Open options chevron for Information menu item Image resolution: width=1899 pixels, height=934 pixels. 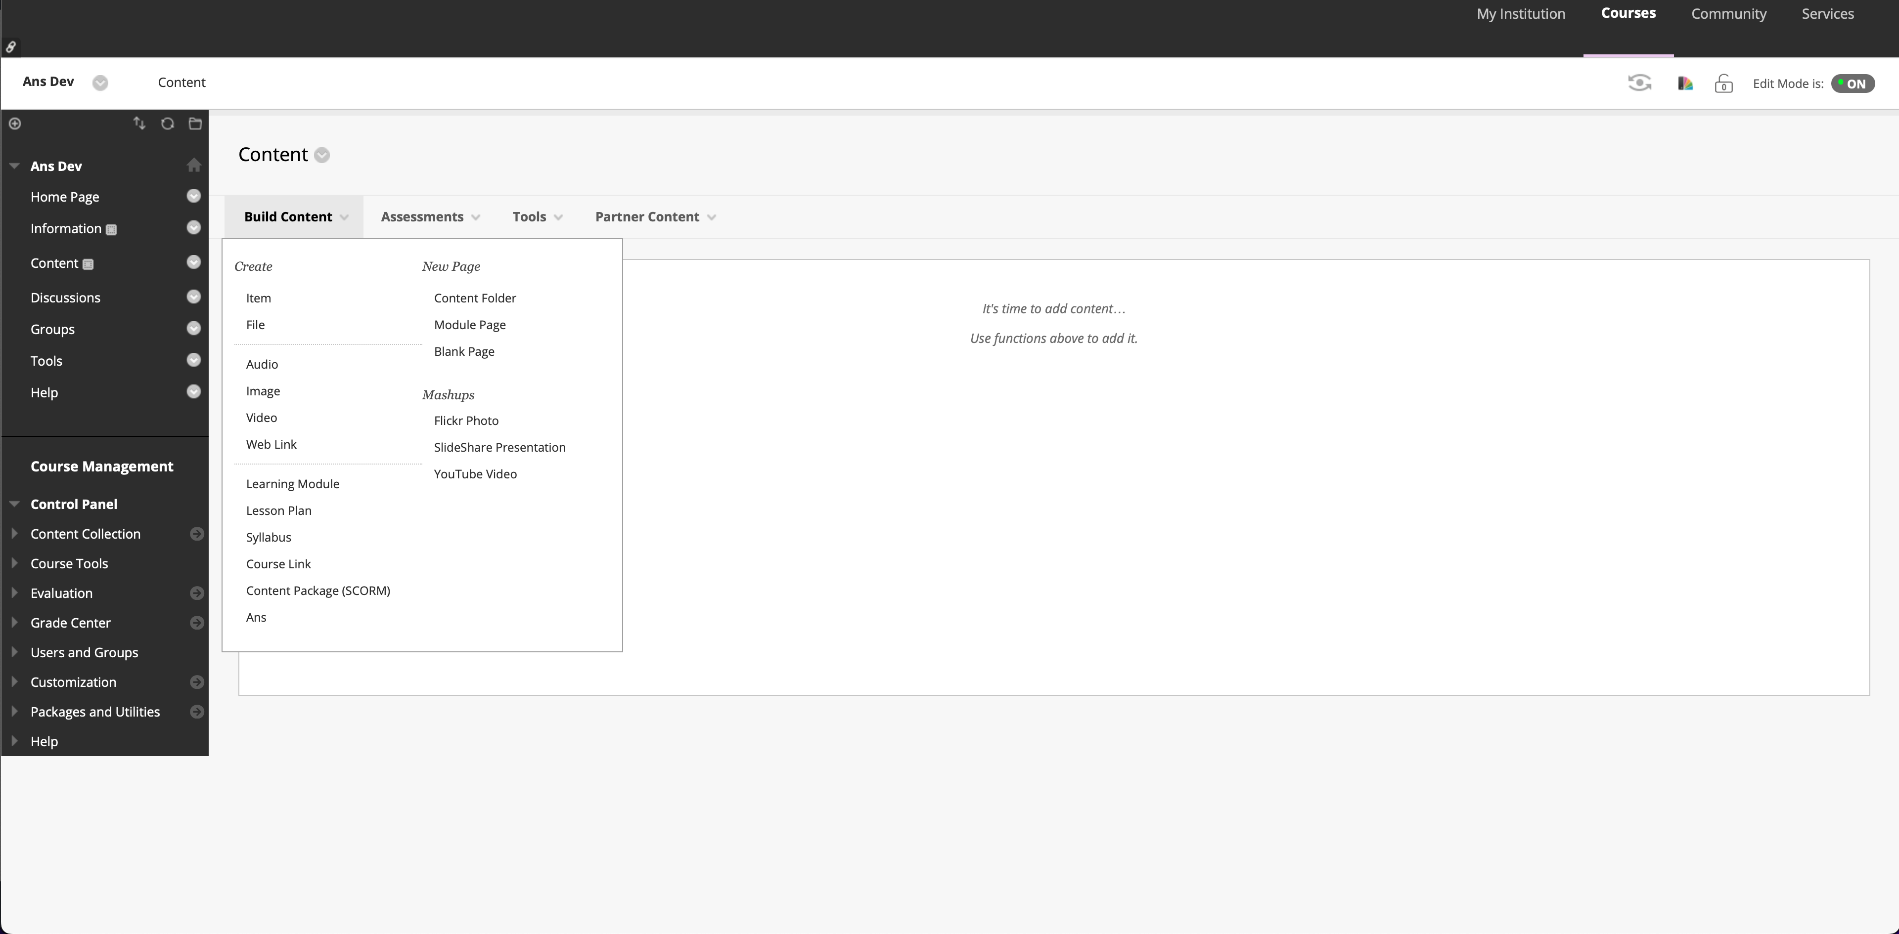tap(194, 228)
